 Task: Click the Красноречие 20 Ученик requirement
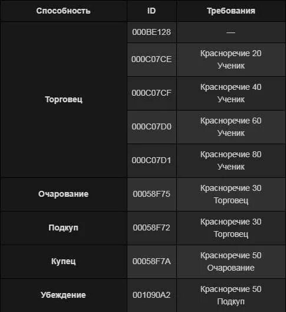point(231,60)
